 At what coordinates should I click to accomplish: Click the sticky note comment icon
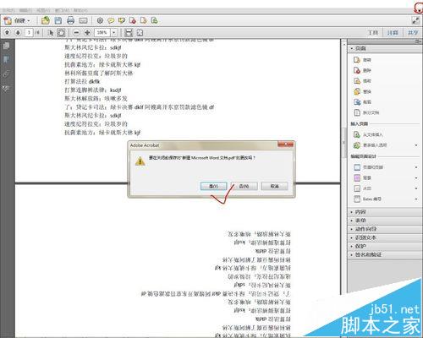(x=111, y=20)
